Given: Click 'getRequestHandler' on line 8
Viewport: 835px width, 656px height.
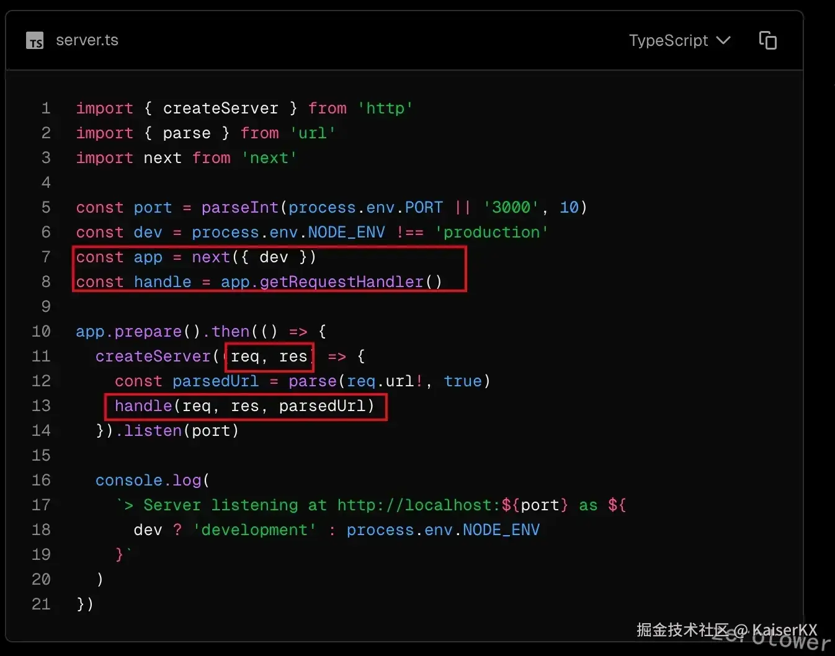Looking at the screenshot, I should pyautogui.click(x=341, y=282).
